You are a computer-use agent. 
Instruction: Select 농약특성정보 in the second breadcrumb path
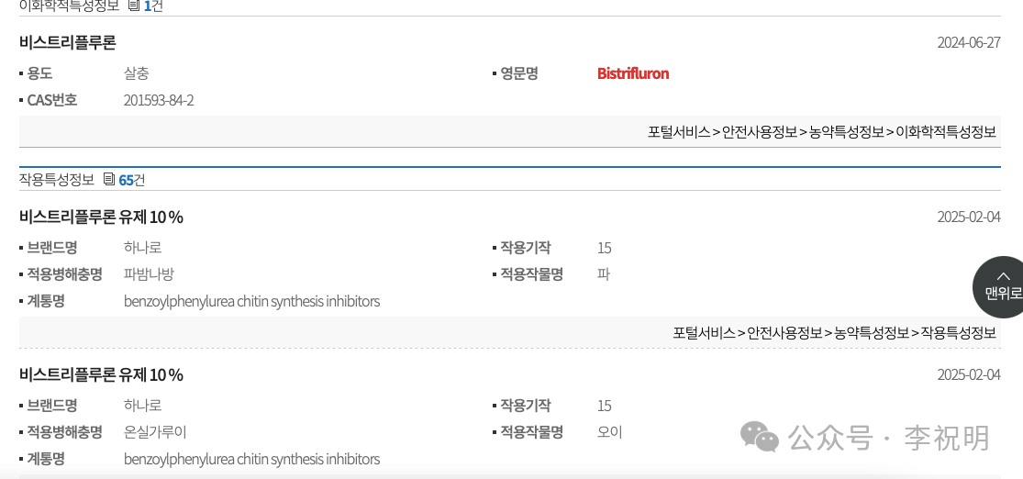click(872, 333)
